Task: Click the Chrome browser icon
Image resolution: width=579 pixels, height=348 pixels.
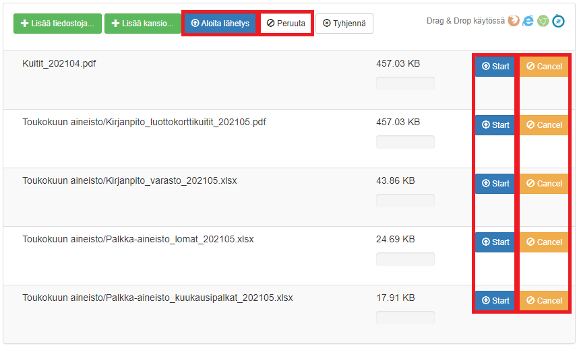Action: [543, 22]
